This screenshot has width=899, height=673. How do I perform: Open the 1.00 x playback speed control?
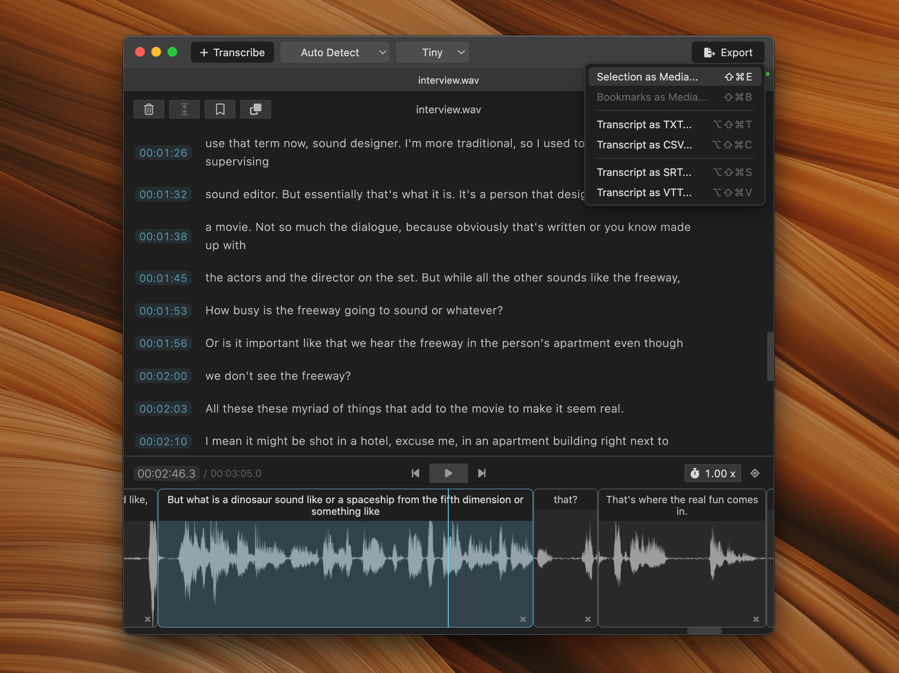tap(712, 473)
